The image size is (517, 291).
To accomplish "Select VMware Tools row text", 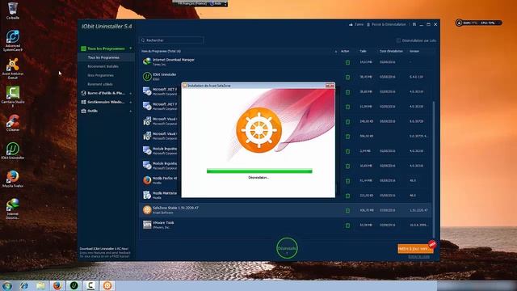I will 163,223.
